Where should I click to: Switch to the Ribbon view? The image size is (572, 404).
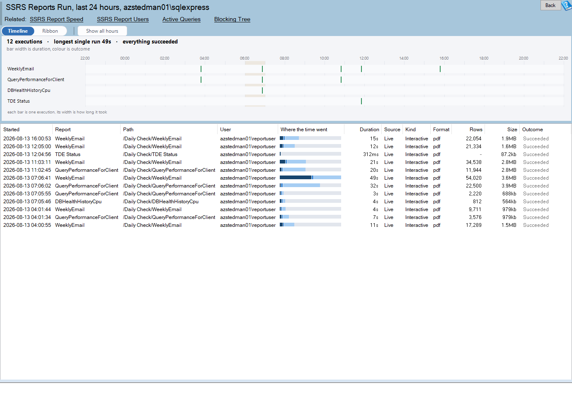point(50,31)
